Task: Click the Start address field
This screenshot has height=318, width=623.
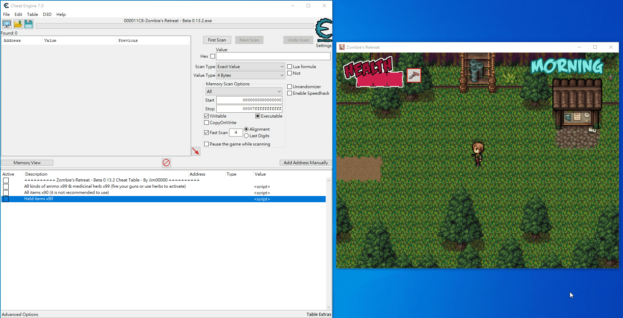Action: tap(249, 100)
